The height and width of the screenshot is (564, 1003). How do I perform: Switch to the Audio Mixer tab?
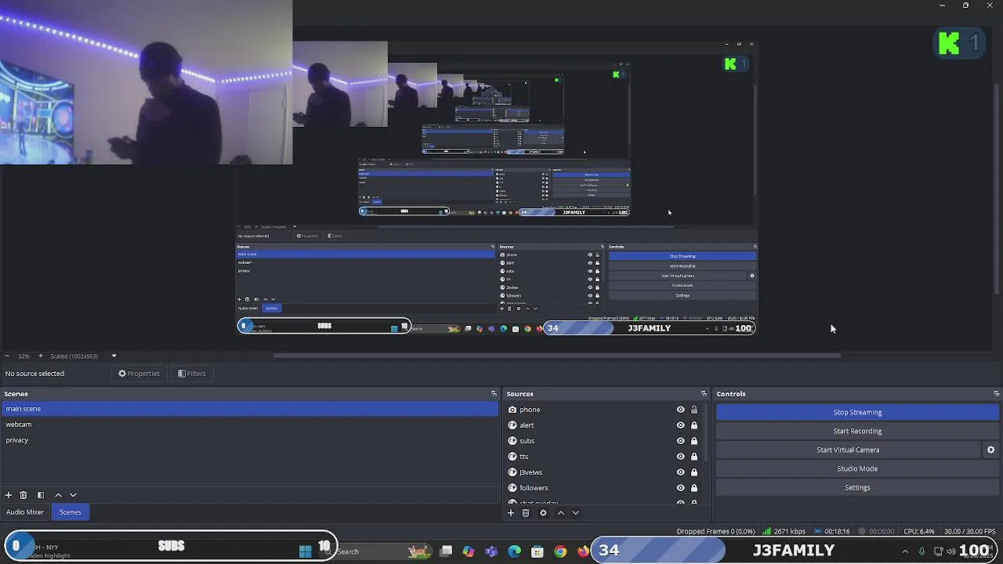pyautogui.click(x=25, y=512)
